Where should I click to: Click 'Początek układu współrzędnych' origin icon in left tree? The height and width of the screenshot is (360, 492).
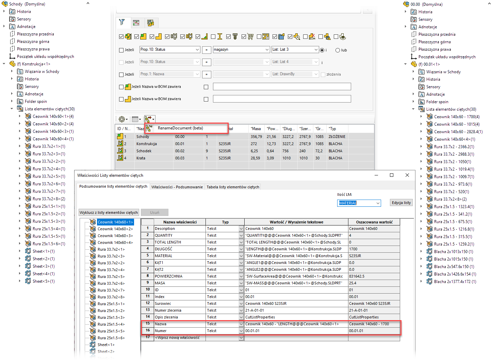click(x=12, y=57)
